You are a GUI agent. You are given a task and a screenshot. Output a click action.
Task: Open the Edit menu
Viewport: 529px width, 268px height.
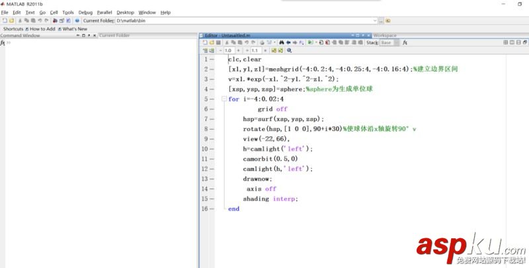point(17,13)
